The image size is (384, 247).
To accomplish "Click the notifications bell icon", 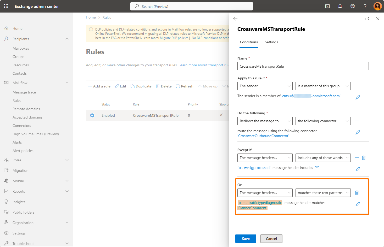I will click(x=340, y=6).
